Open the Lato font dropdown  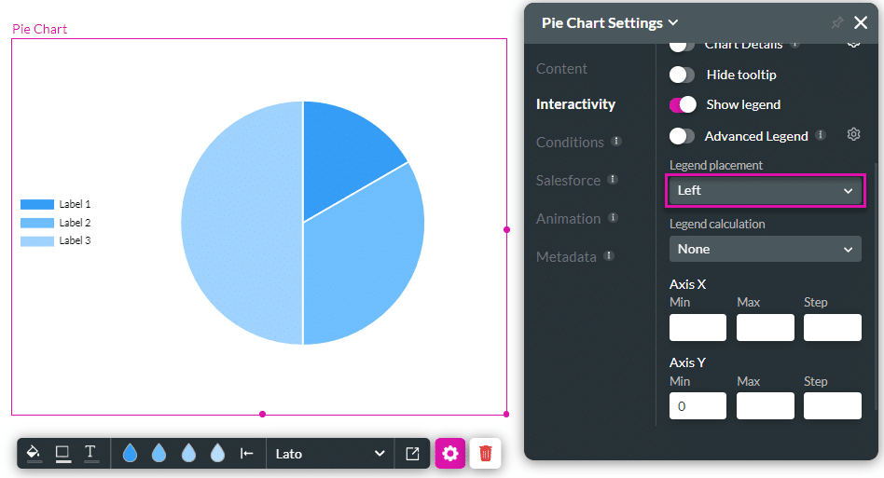tap(329, 454)
